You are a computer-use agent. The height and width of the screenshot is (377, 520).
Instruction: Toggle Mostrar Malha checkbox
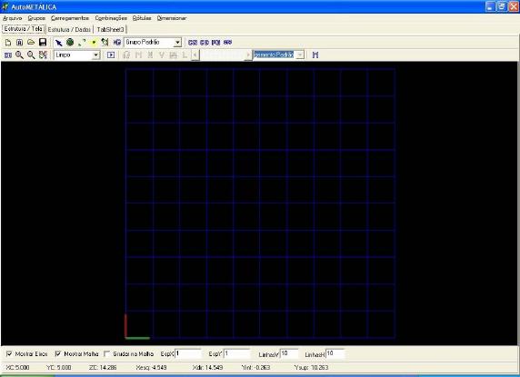[x=57, y=353]
